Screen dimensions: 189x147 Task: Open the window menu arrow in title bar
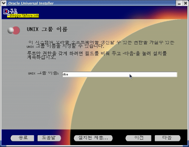[4, 3]
